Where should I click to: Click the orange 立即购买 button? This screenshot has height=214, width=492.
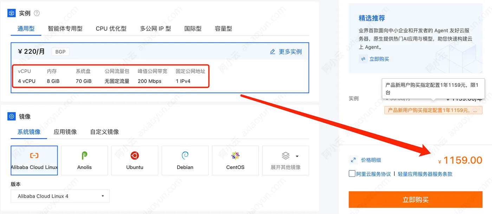tap(415, 200)
